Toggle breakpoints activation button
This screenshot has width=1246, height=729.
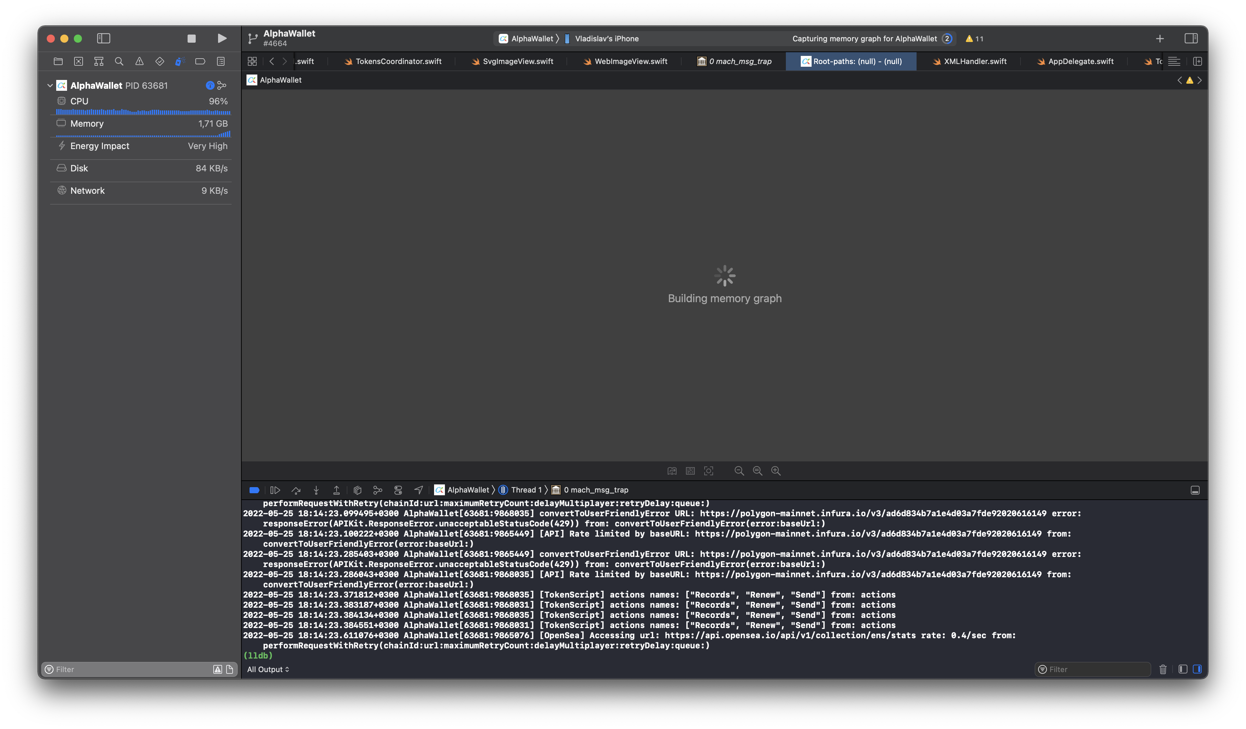(x=254, y=490)
